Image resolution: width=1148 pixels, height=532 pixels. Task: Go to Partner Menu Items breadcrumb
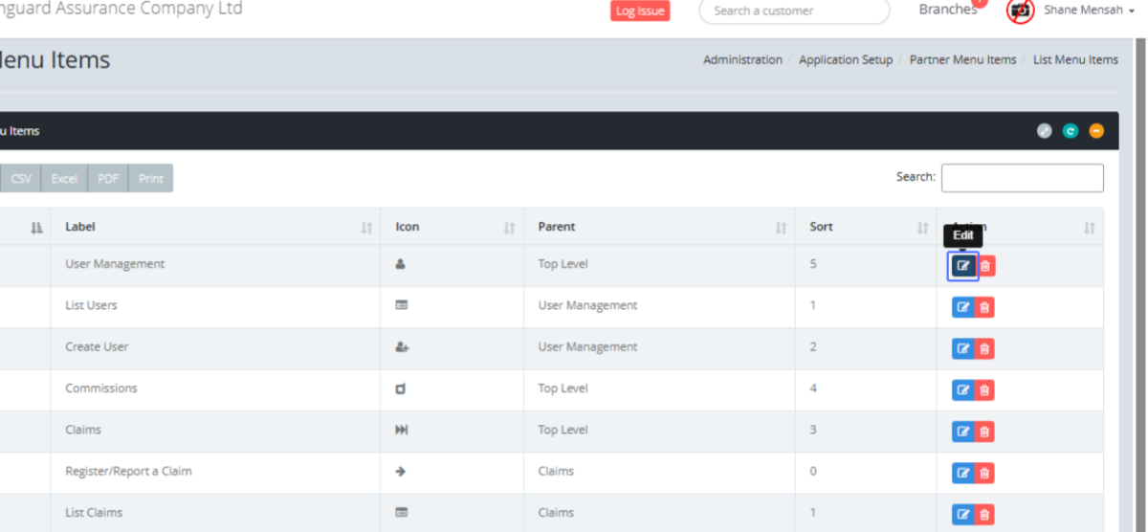(x=962, y=59)
